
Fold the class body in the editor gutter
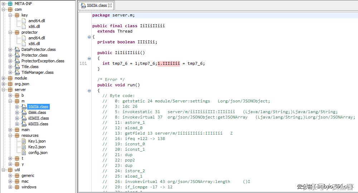click(89, 37)
